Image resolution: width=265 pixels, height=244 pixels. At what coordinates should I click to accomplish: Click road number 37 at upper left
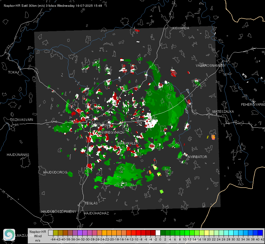9,46
